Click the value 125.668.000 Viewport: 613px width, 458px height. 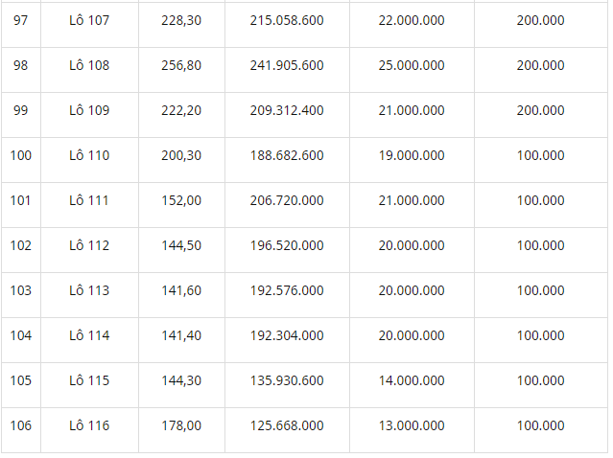click(x=287, y=425)
